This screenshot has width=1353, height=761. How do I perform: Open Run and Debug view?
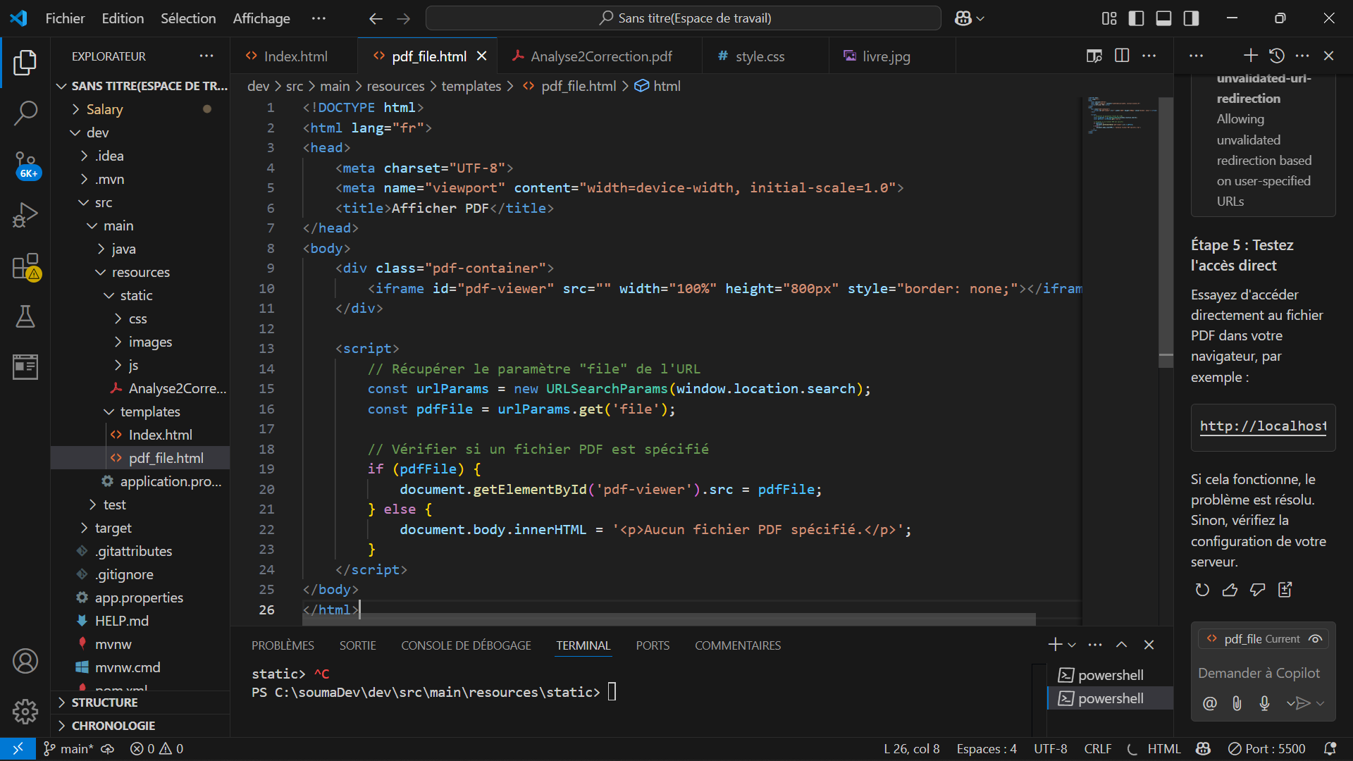25,215
